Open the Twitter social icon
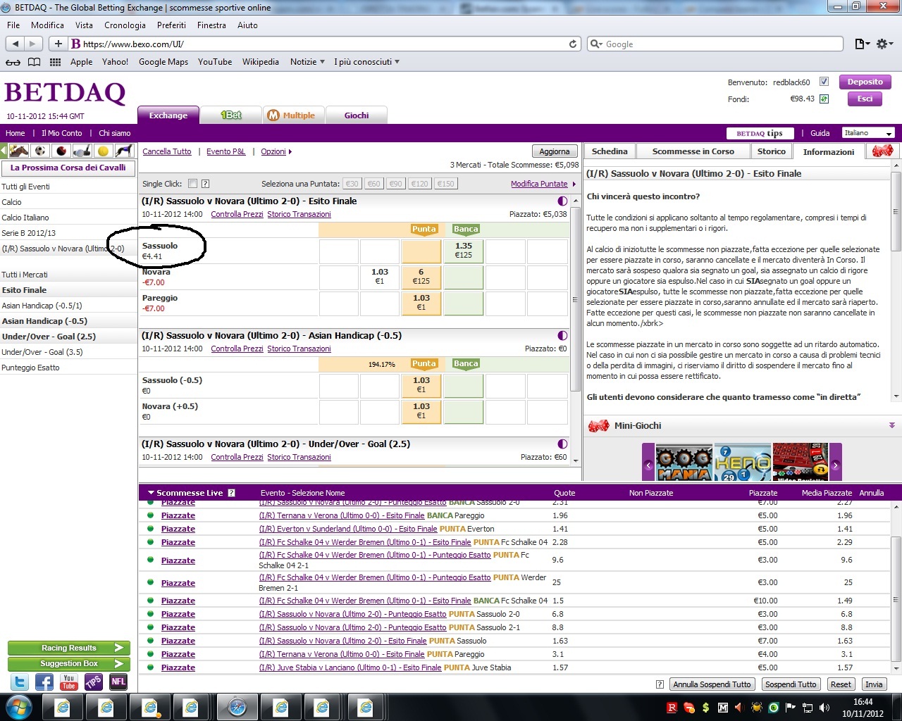The image size is (902, 721). click(x=20, y=682)
